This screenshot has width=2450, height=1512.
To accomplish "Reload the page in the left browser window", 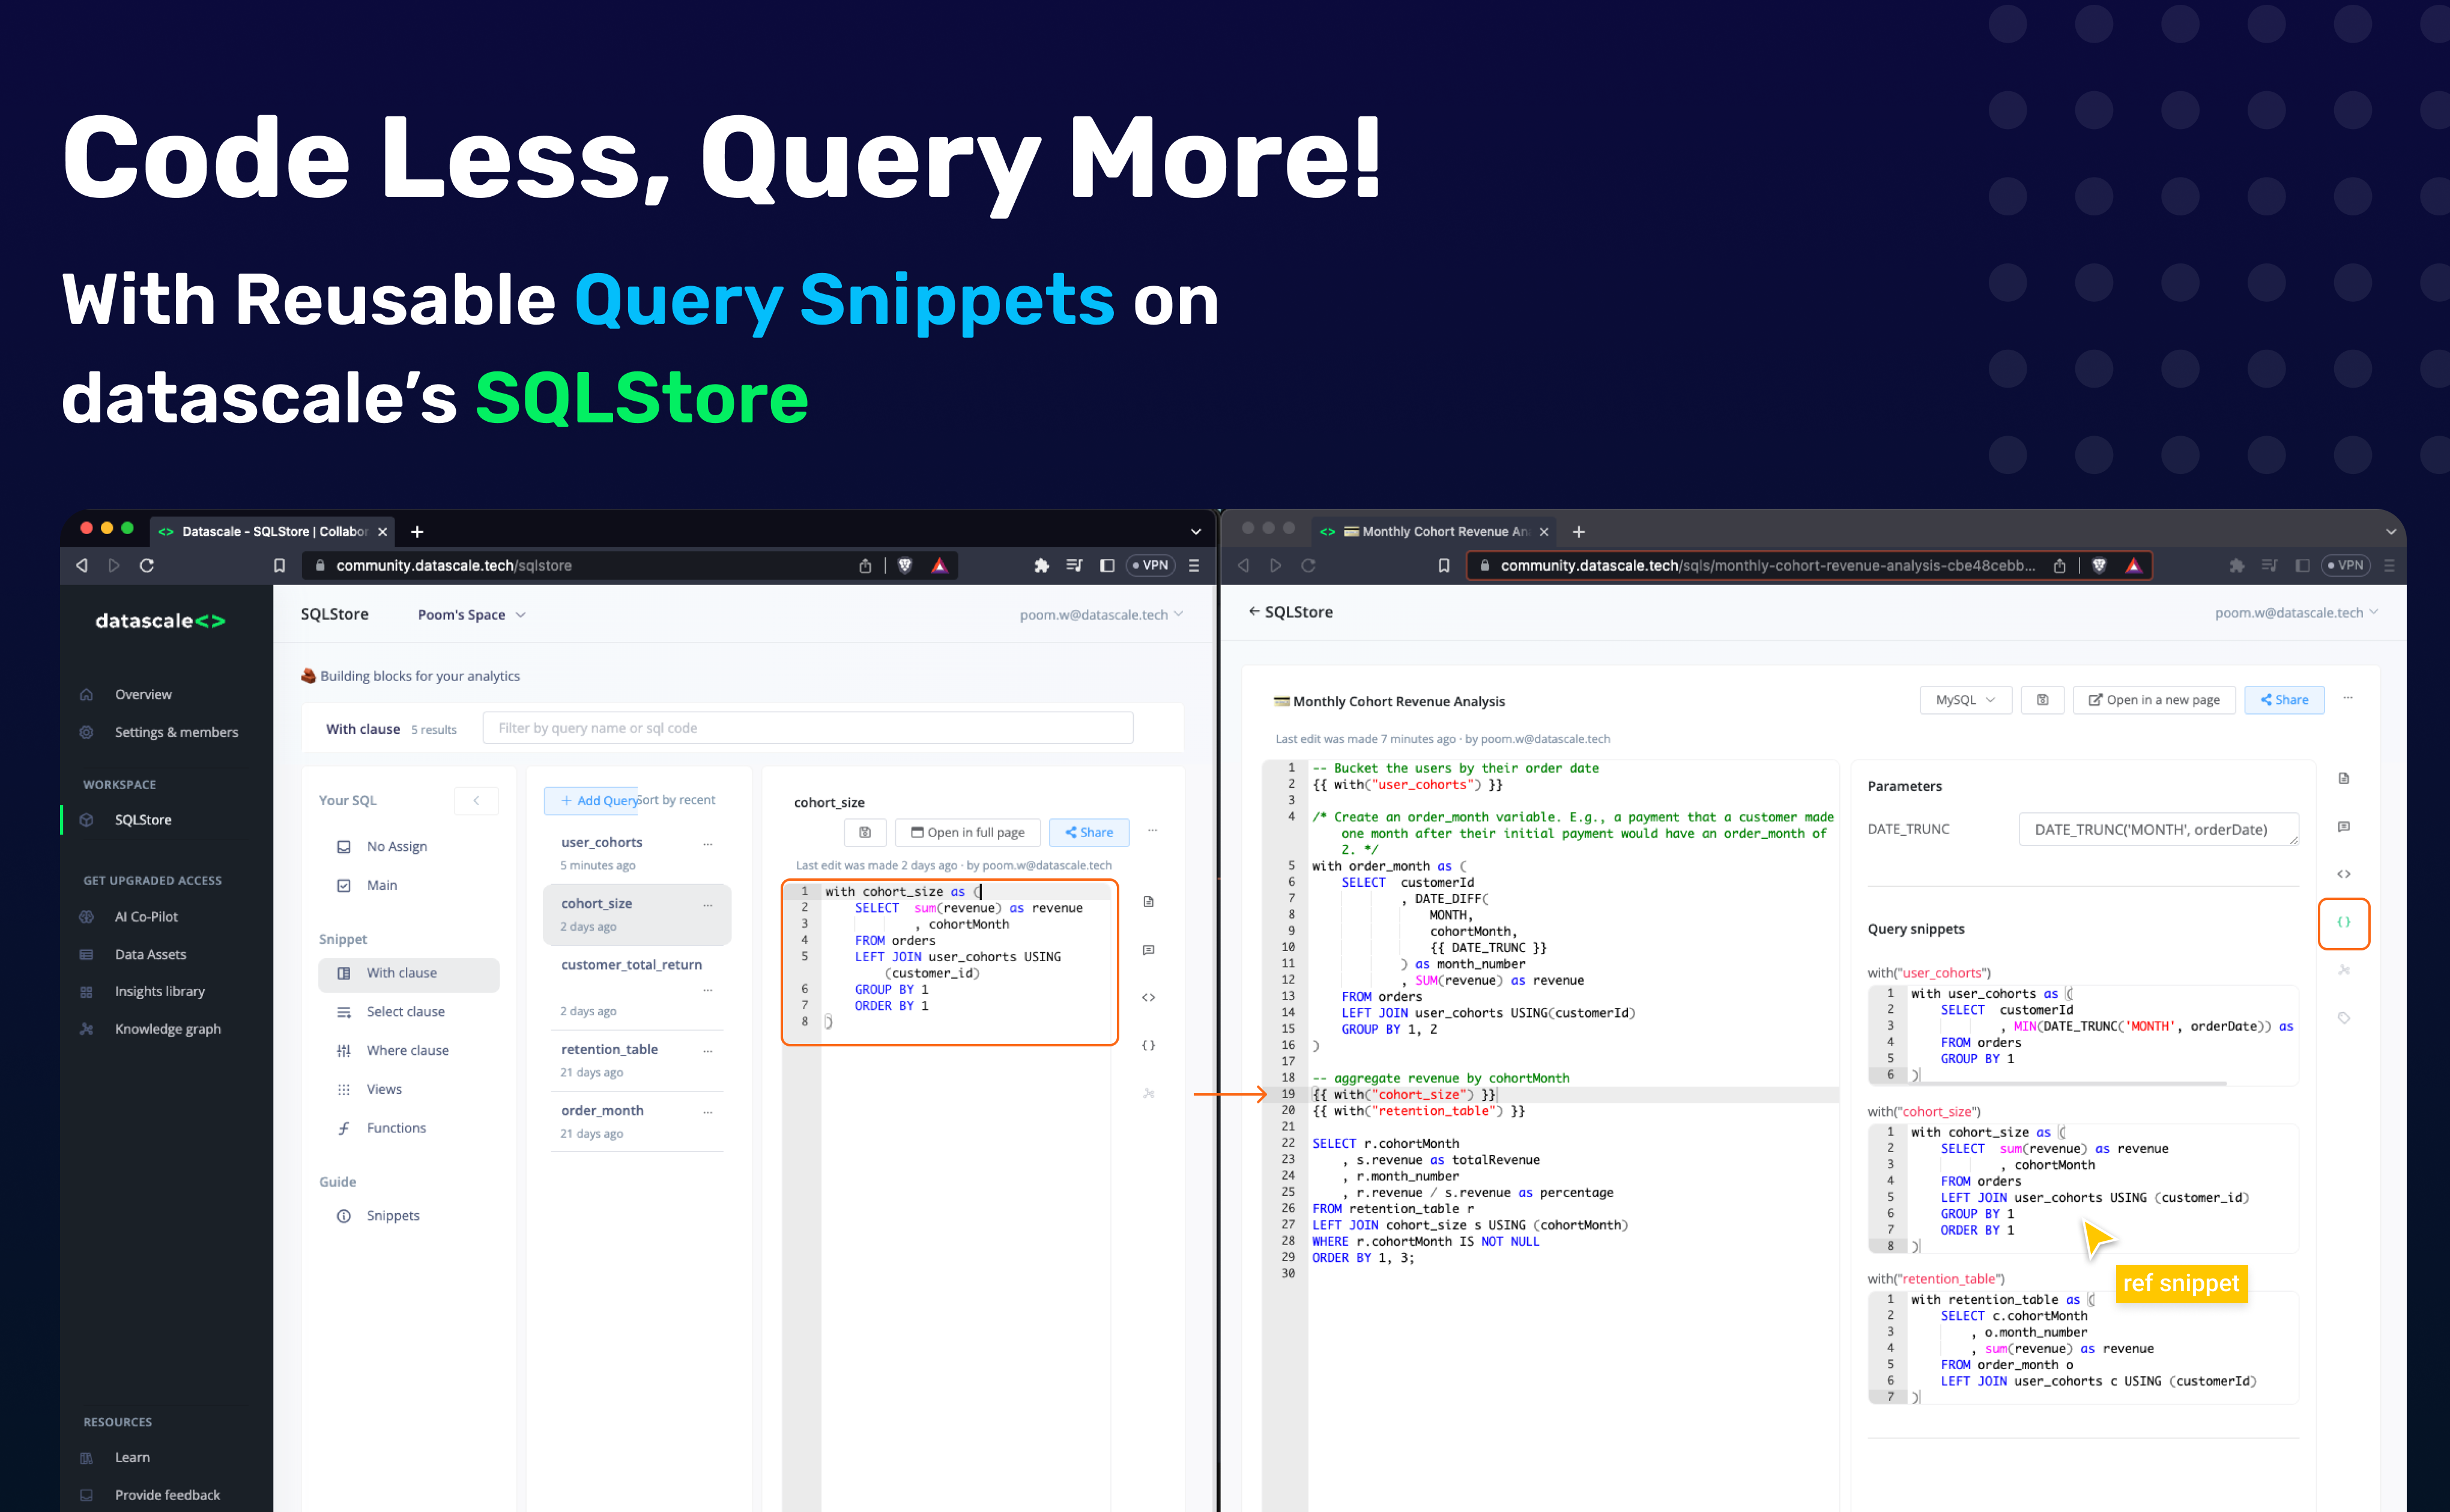I will click(147, 565).
